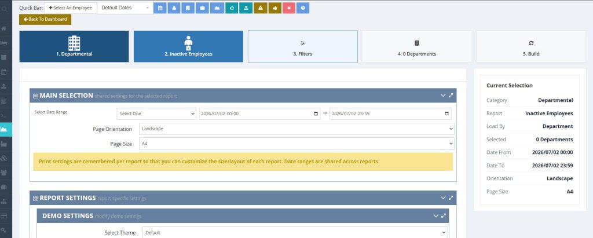Image resolution: width=593 pixels, height=238 pixels.
Task: Go to step 4 0 Departments
Action: (x=417, y=46)
